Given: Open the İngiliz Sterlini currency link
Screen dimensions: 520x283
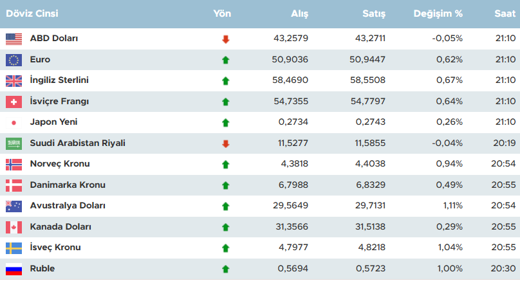Looking at the screenshot, I should (x=59, y=80).
